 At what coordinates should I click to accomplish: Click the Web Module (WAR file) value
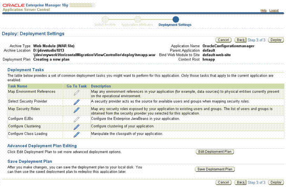[54, 46]
